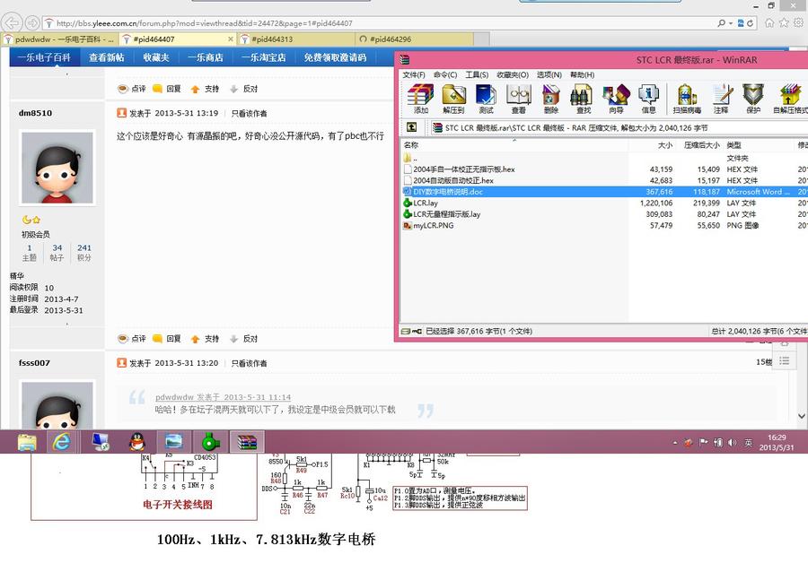Click the 扫描病毒 (Virus Scan) icon

(x=687, y=98)
